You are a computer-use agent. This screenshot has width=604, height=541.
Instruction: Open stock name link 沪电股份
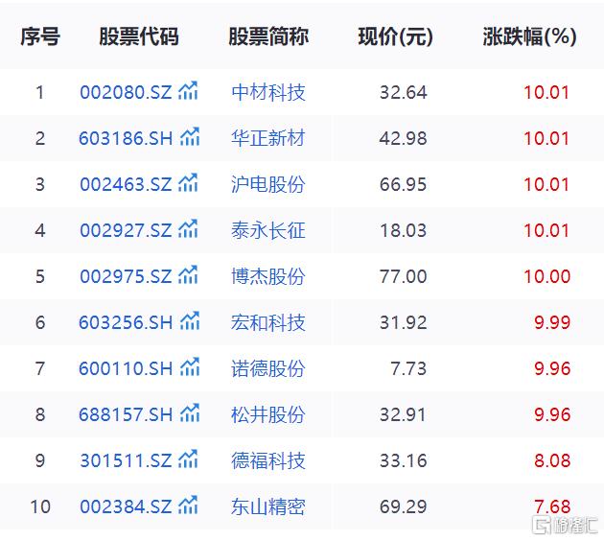pyautogui.click(x=268, y=185)
